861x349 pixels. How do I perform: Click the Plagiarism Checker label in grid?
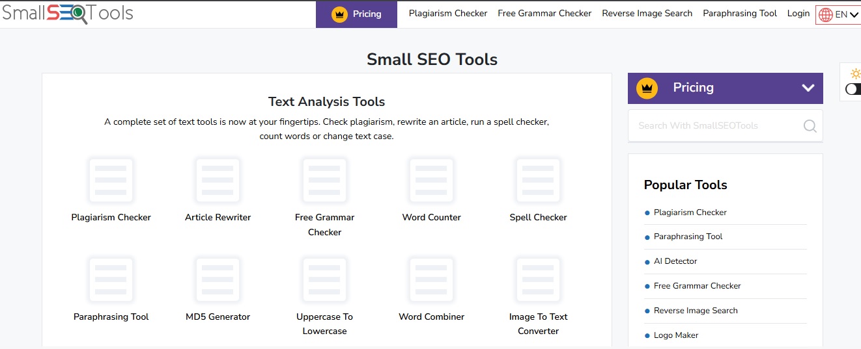click(111, 217)
